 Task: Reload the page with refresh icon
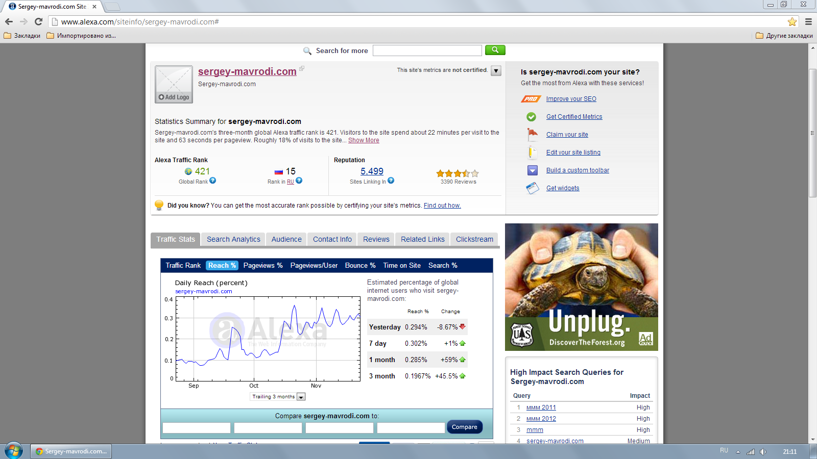[38, 22]
